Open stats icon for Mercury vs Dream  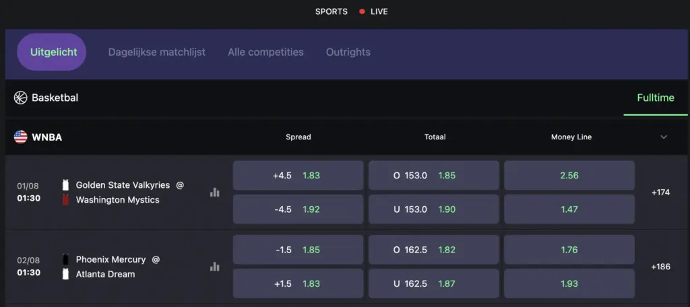tap(215, 267)
